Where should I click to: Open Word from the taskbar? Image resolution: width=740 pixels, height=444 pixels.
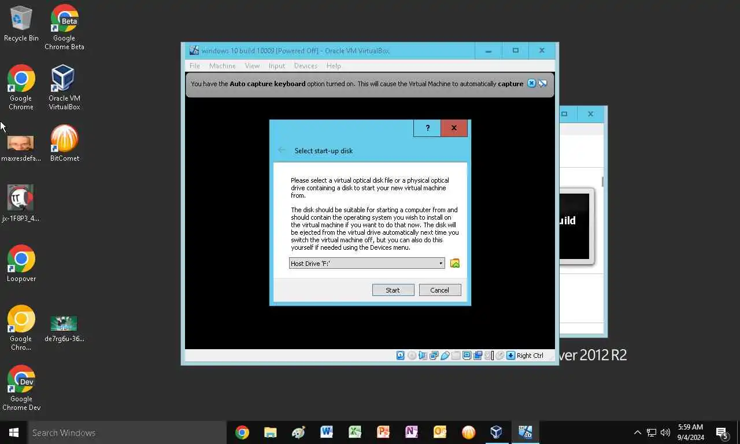327,432
